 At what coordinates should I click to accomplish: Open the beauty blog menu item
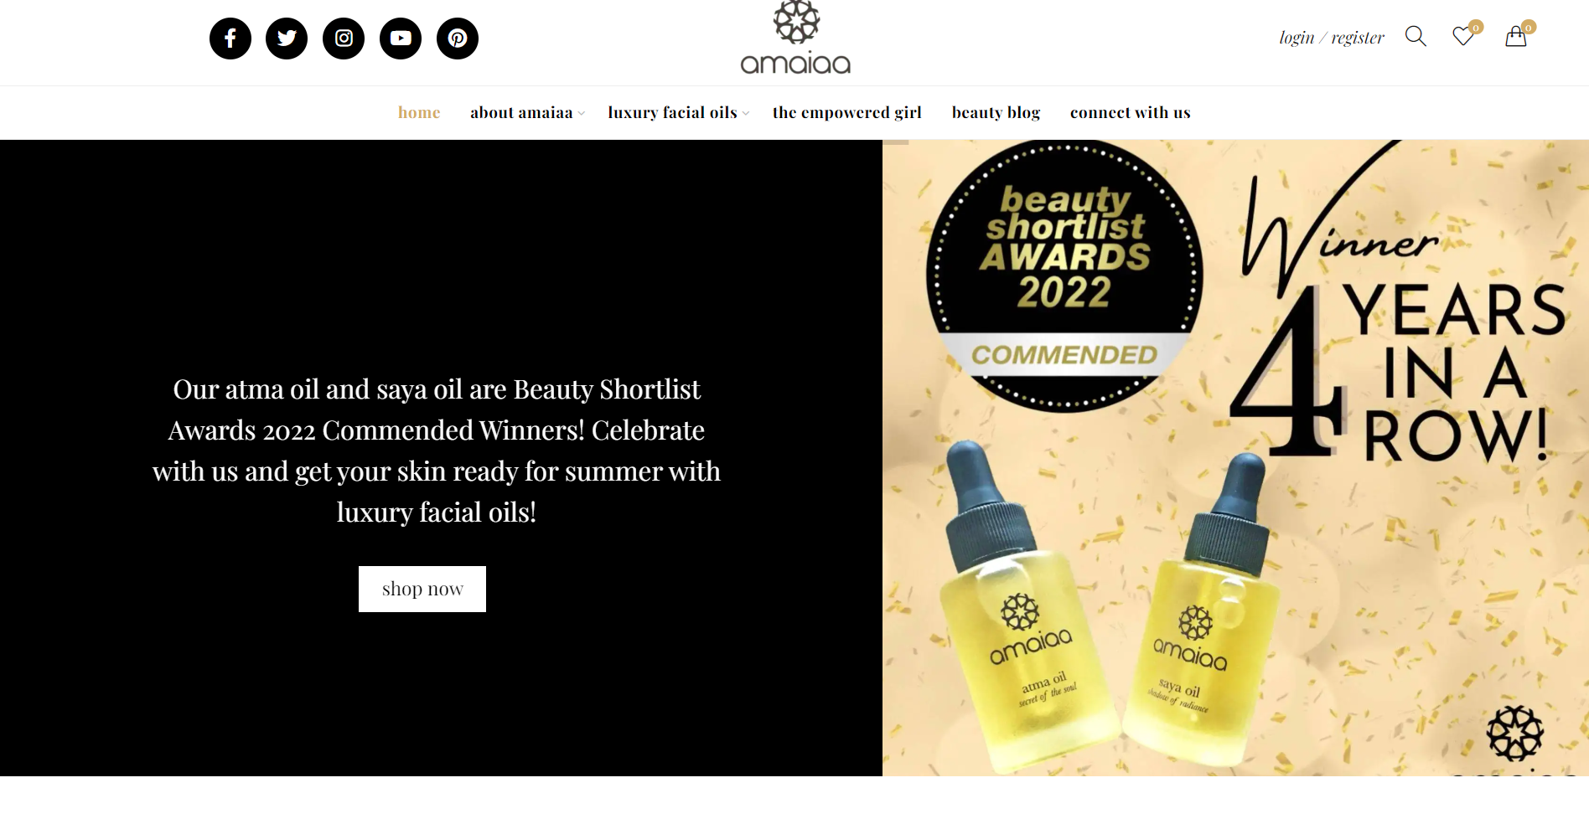pyautogui.click(x=996, y=112)
